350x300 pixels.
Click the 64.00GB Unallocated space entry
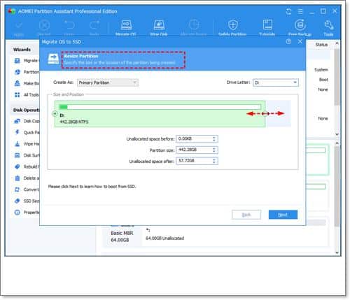(x=164, y=238)
